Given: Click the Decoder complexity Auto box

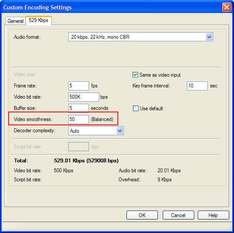Looking at the screenshot, I should point(96,131).
